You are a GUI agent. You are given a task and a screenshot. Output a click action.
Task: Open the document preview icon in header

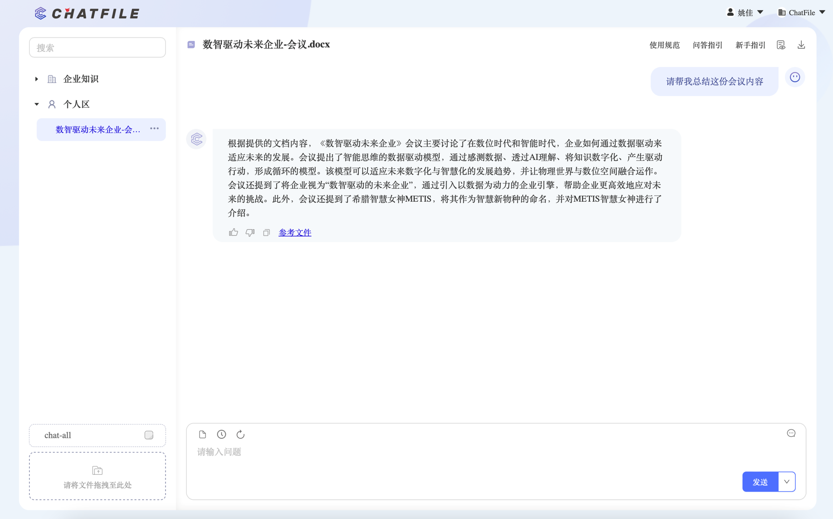point(781,45)
